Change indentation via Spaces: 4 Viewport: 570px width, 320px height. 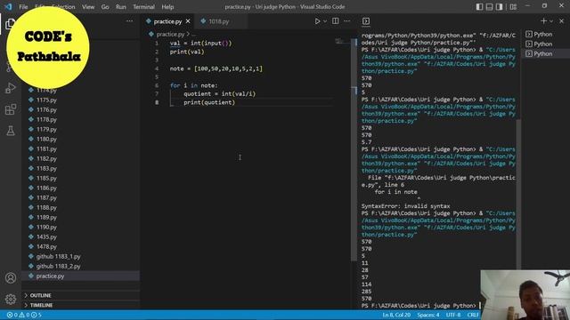[428, 315]
